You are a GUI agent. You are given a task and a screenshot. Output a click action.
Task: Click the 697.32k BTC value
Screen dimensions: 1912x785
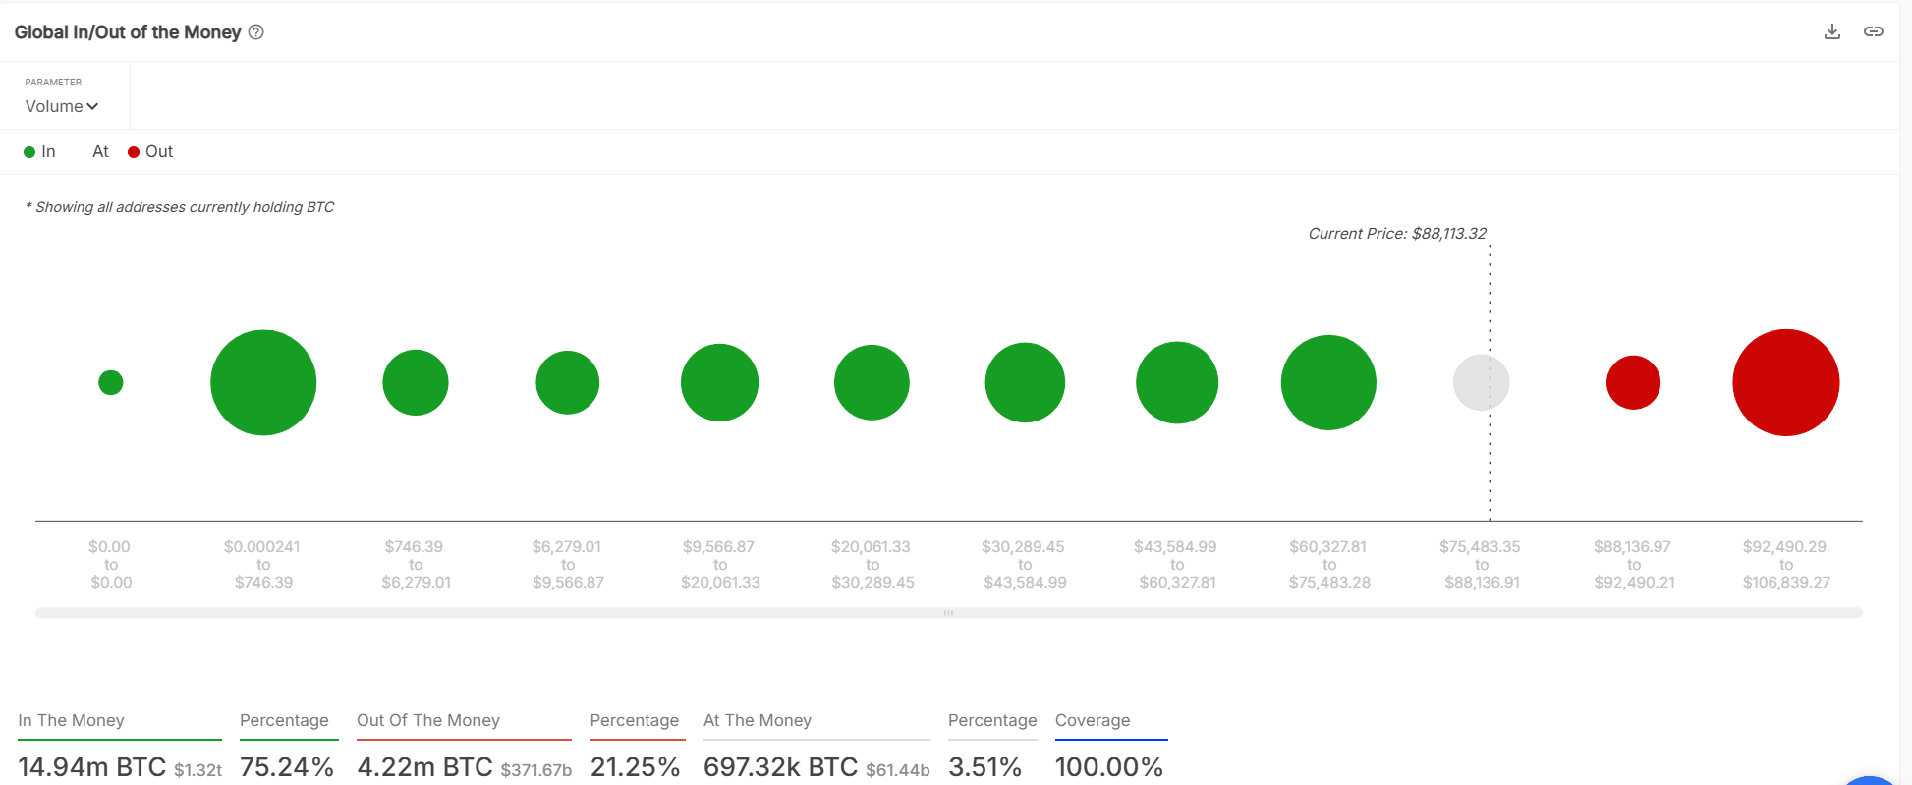(781, 766)
